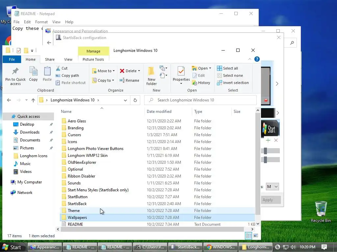Open the History ribbon item

pyautogui.click(x=201, y=83)
